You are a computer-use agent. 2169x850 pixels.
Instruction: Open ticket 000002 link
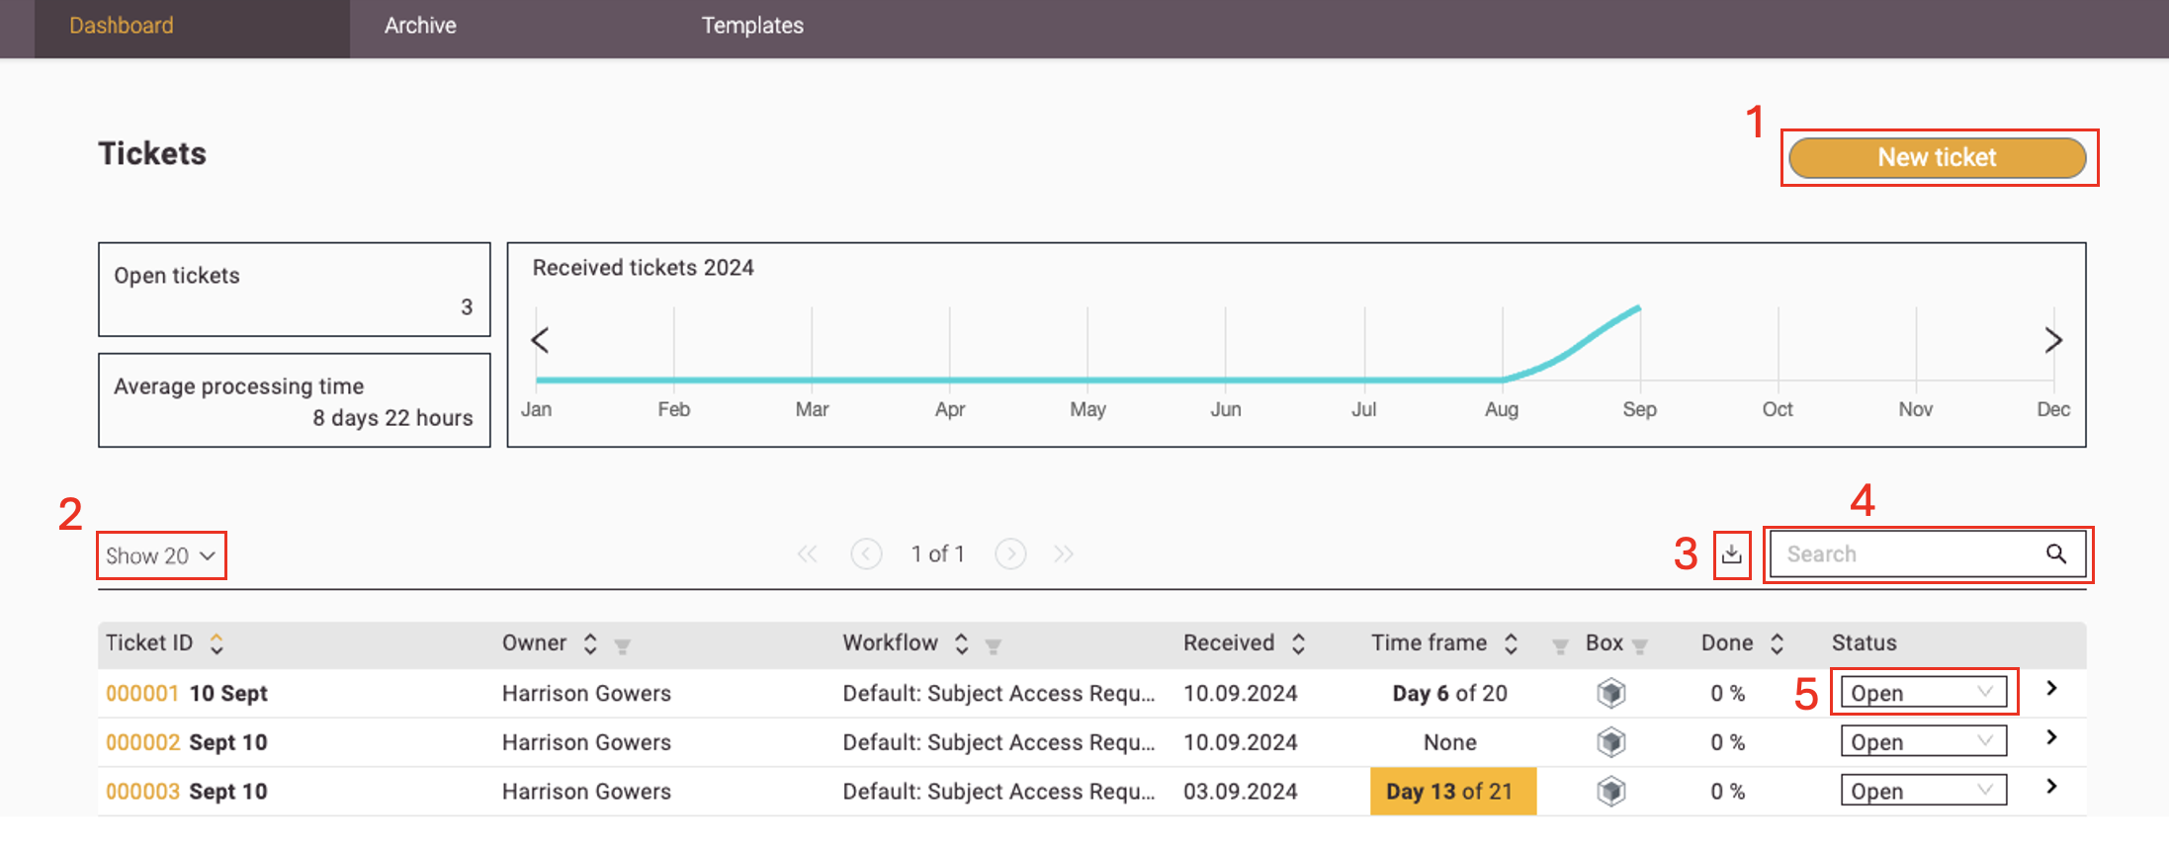[142, 742]
